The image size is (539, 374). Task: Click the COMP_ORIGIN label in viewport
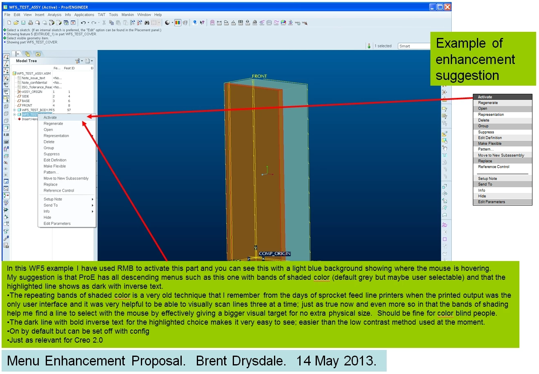274,254
